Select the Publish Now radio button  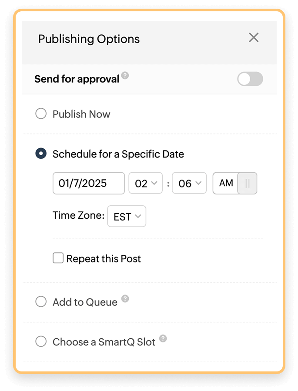pos(41,114)
